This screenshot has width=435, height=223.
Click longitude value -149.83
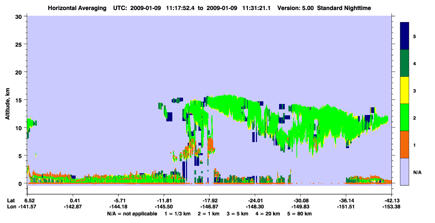click(x=300, y=207)
